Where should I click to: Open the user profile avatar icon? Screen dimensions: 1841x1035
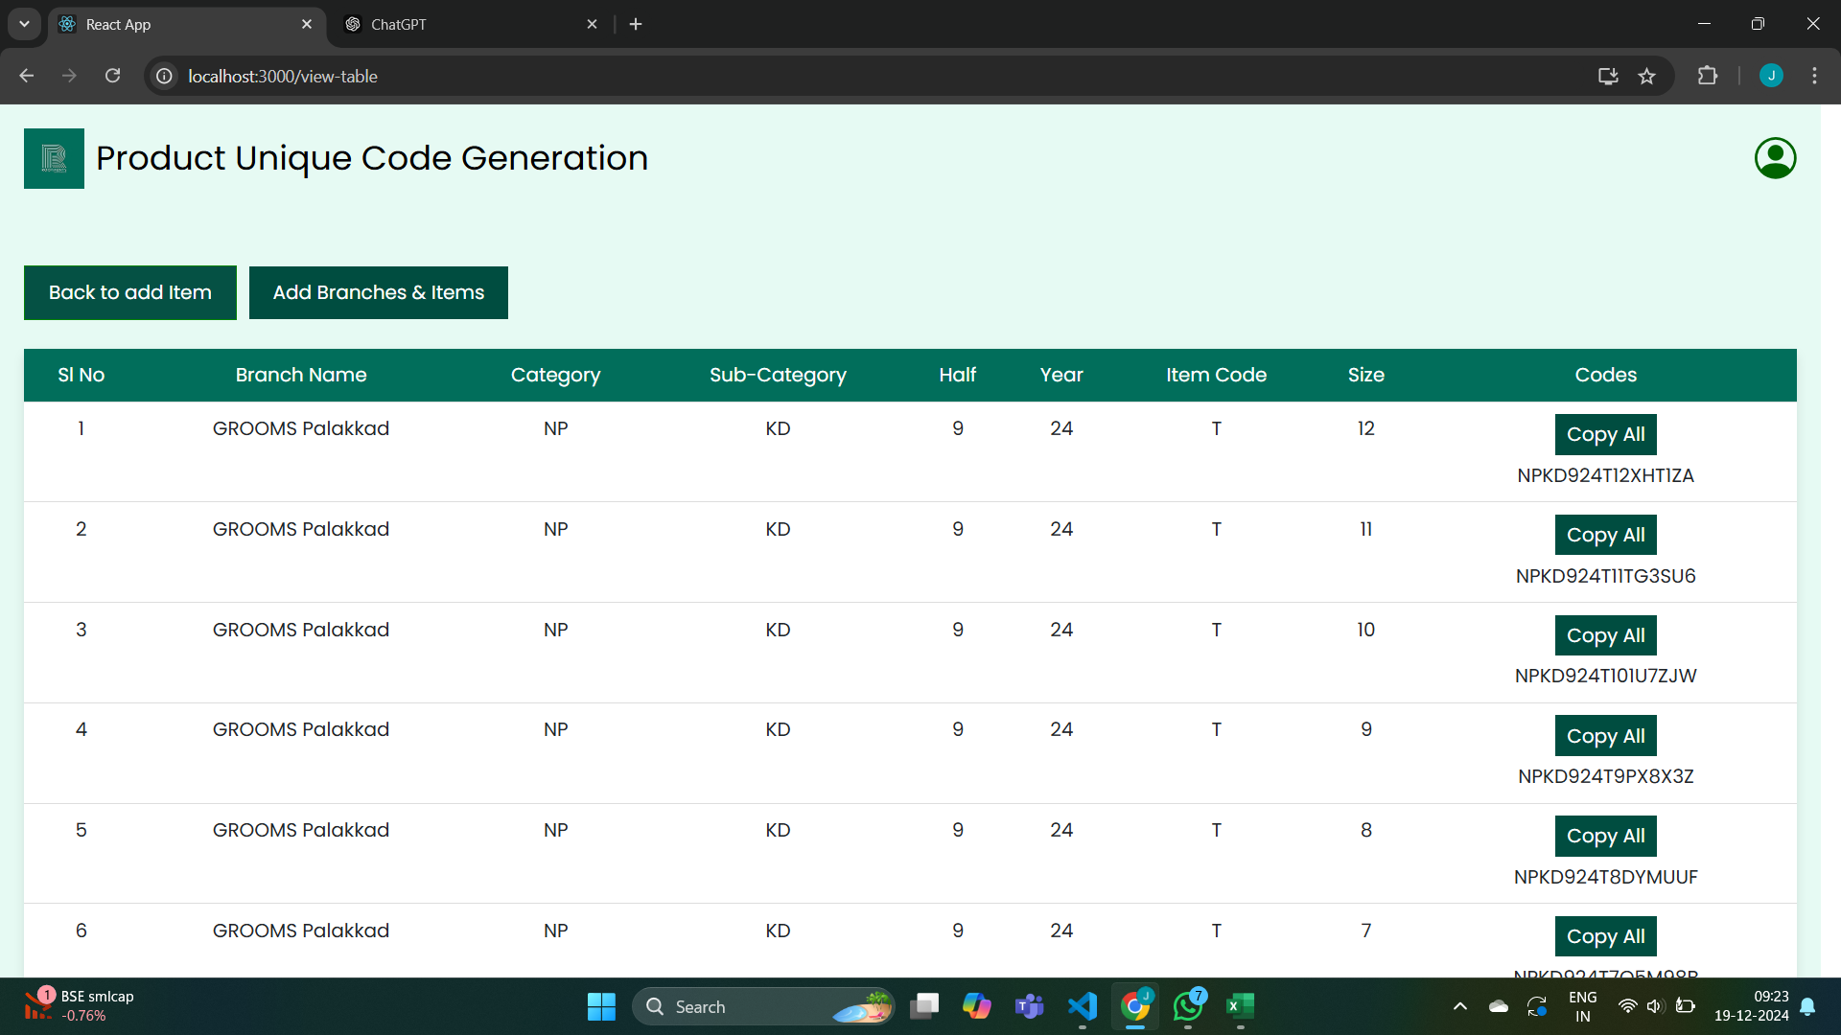[1775, 158]
